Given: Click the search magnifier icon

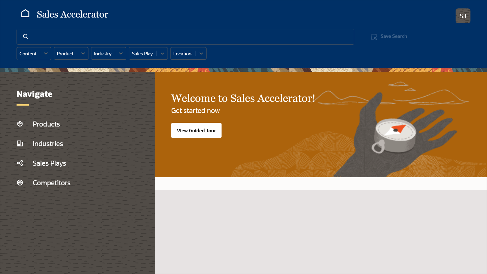Looking at the screenshot, I should click(26, 36).
